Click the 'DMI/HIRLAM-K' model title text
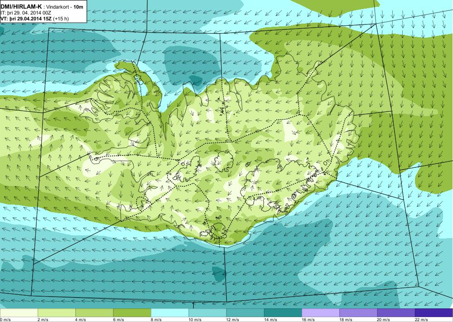The height and width of the screenshot is (322, 453). (x=21, y=7)
